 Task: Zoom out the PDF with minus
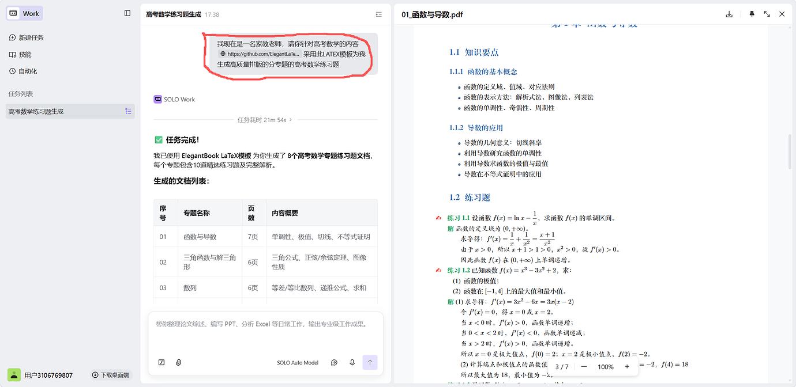(584, 367)
